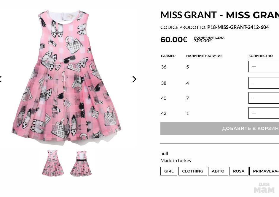Click the ROSA color tag
279x197 pixels.
239,171
